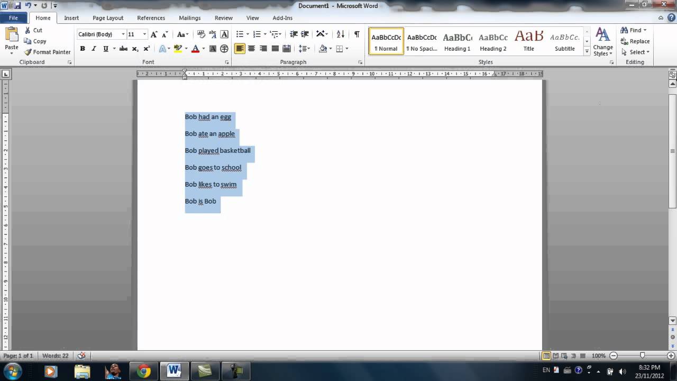Justify the paragraph text
Viewport: 677px width, 381px height.
(x=275, y=49)
